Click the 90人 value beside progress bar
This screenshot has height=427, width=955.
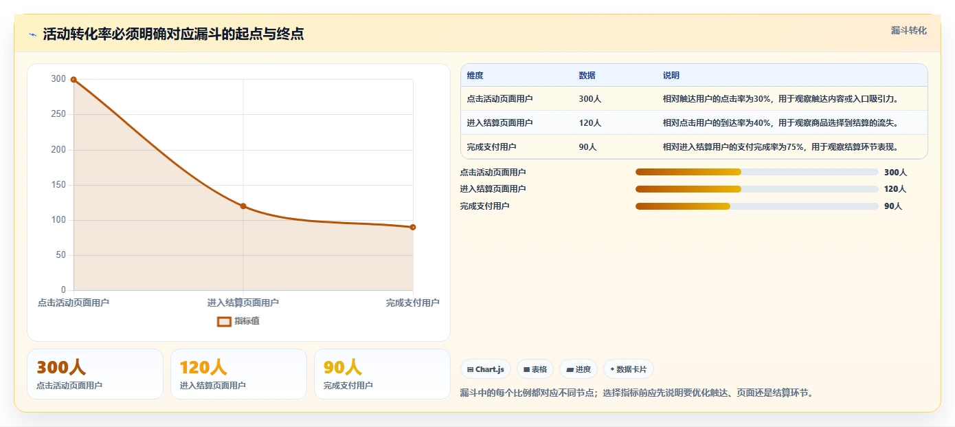tap(893, 206)
